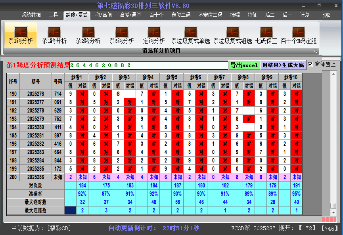Click the 用结果>生成大底 button

[x=283, y=65]
